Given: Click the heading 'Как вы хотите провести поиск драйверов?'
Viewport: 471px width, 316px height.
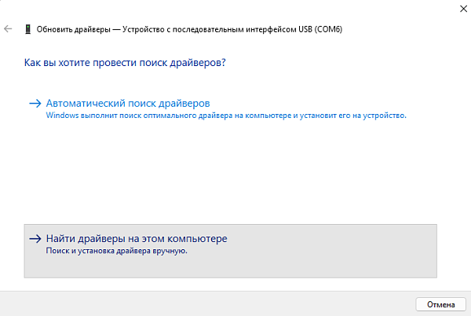Looking at the screenshot, I should pos(125,63).
